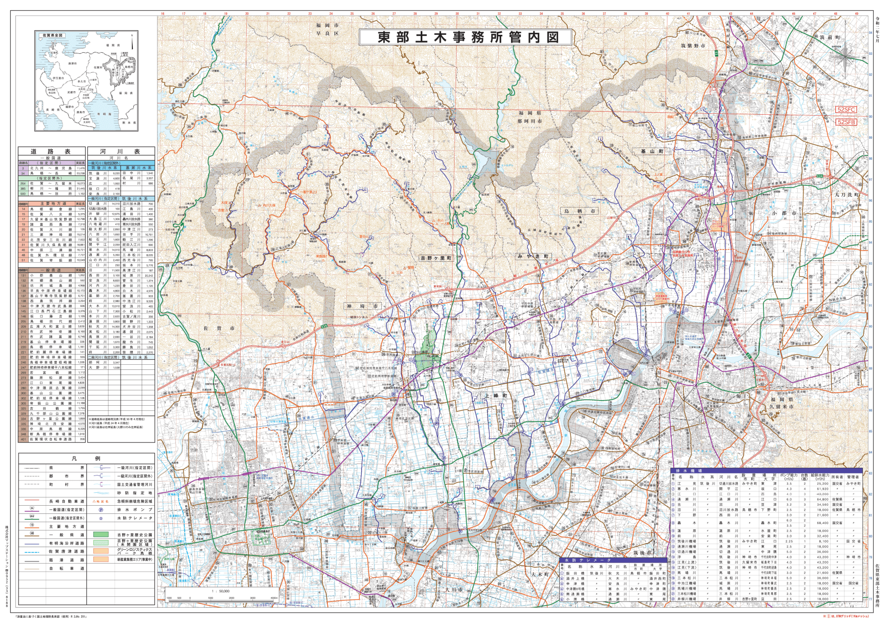
Task: Click the route 264 shield in legend
Action: click(x=32, y=516)
